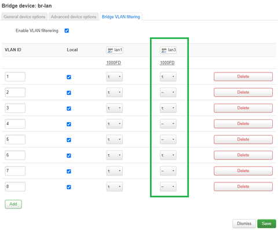This screenshot has width=278, height=230.
Task: Open lan1 dropdown for VLAN 5
Action: (114, 140)
